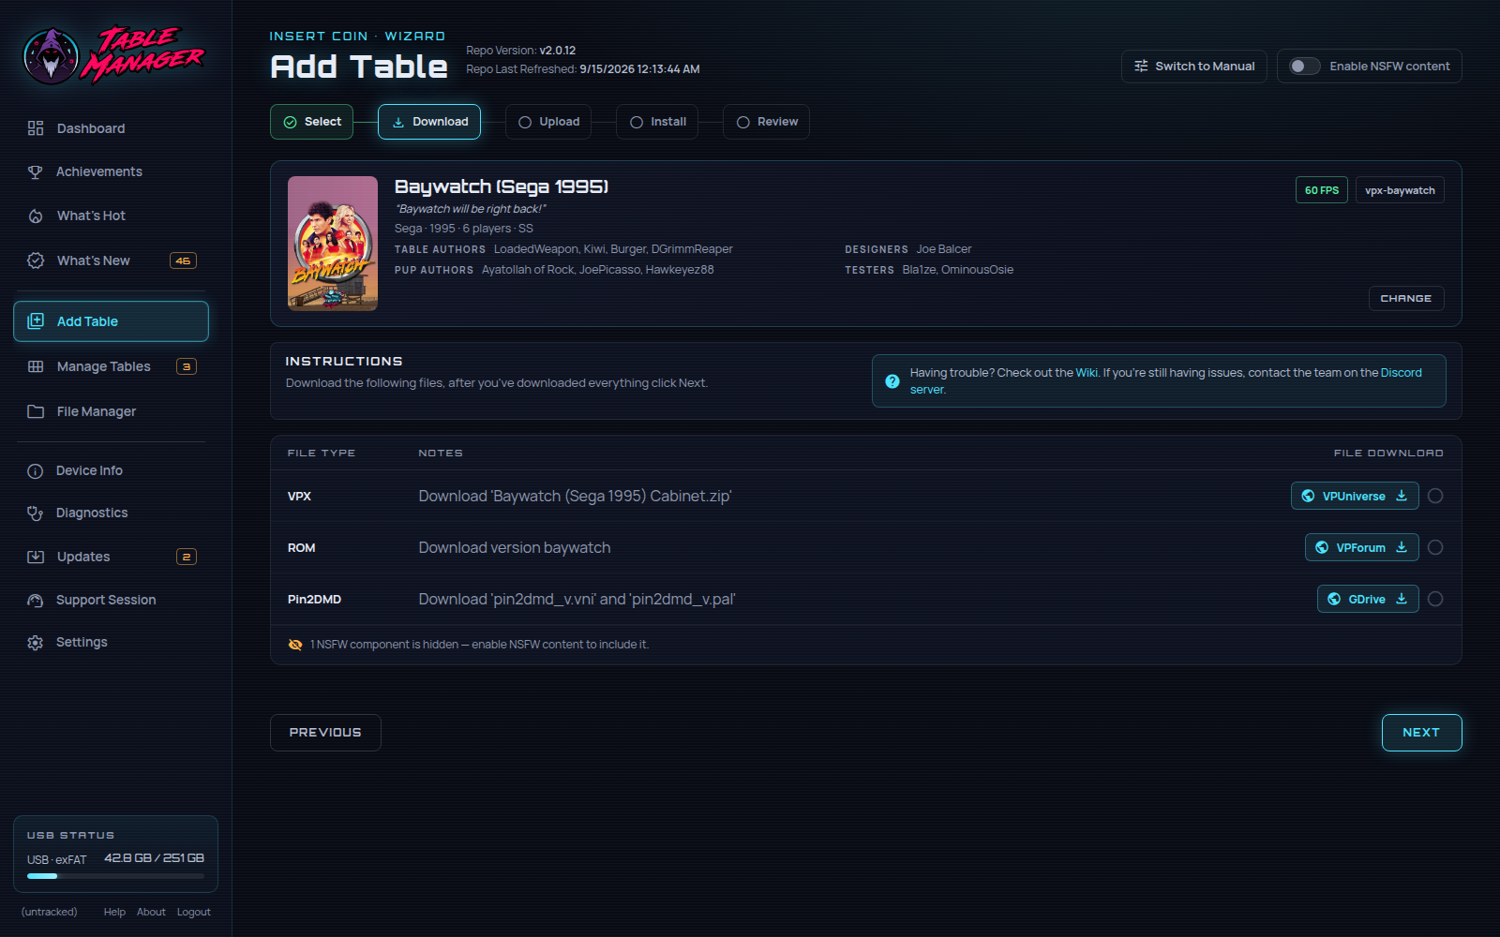Go to the Install wizard step
1500x937 pixels.
point(657,122)
